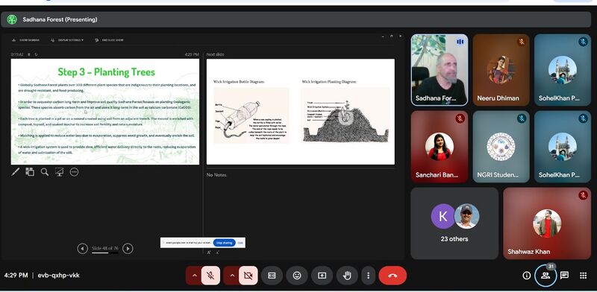Click the Stop sharing button

224,243
